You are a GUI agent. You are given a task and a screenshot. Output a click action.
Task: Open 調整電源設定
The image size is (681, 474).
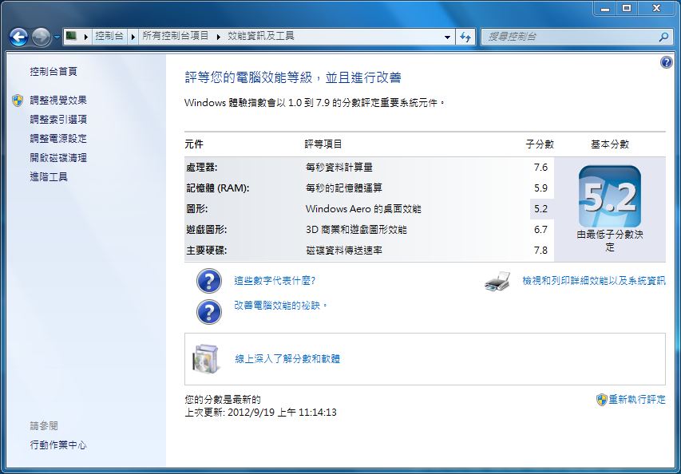pos(58,139)
